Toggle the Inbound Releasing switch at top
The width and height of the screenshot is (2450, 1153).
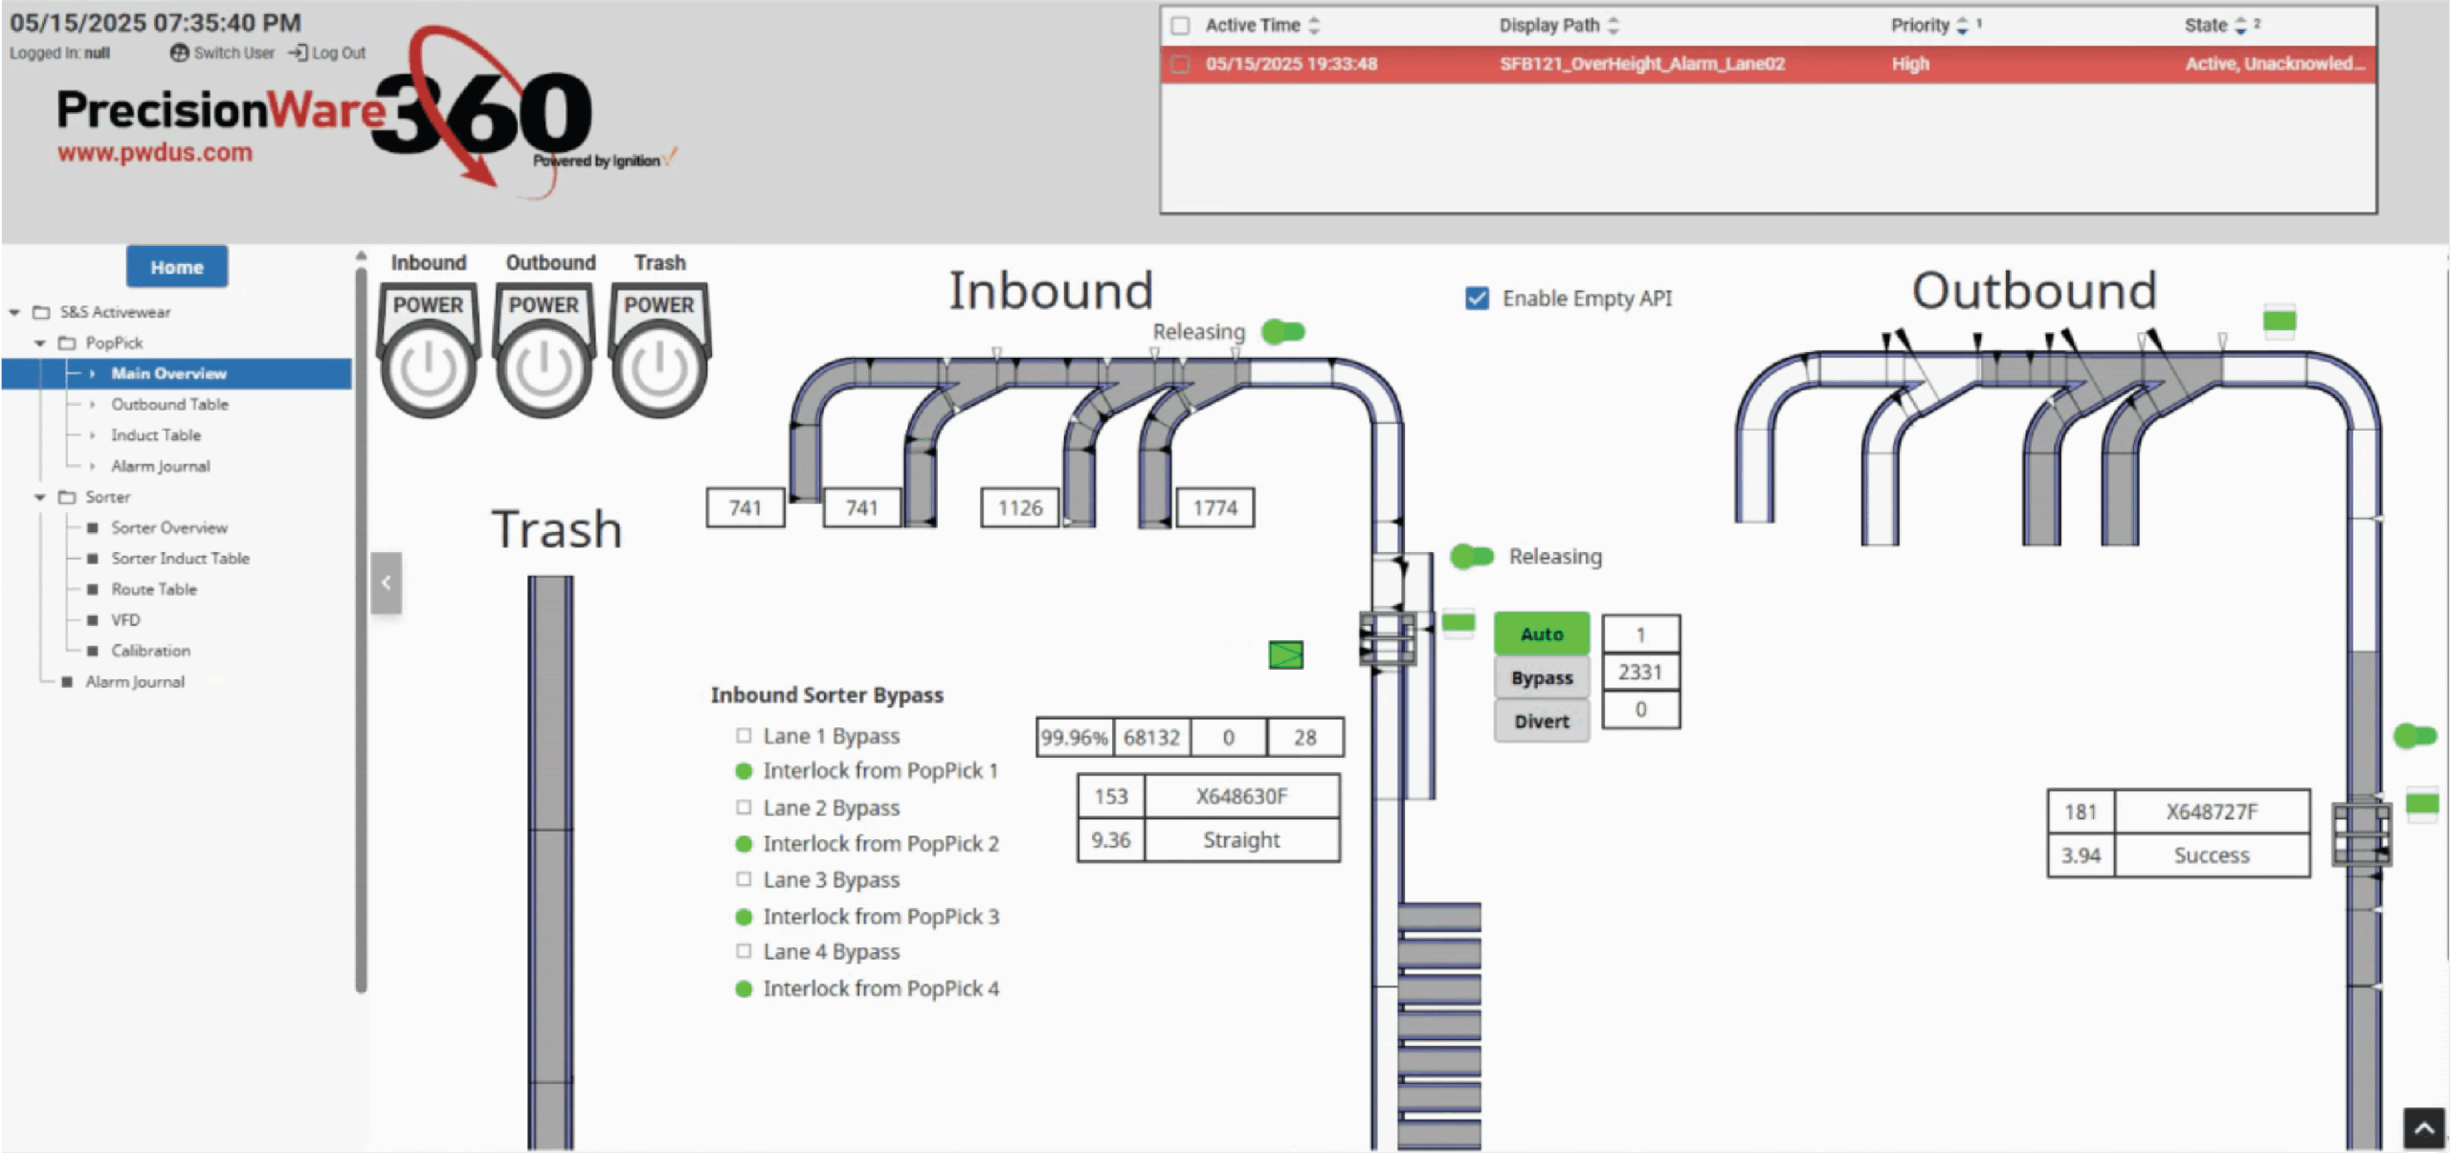point(1283,332)
